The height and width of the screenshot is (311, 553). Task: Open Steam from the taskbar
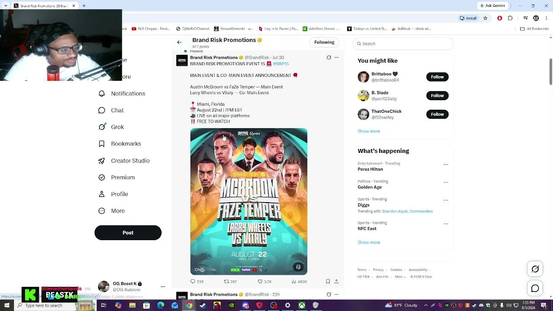(203, 306)
